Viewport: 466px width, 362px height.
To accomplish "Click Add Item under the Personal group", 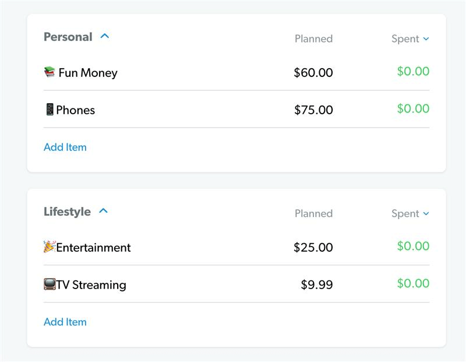I will click(x=65, y=147).
